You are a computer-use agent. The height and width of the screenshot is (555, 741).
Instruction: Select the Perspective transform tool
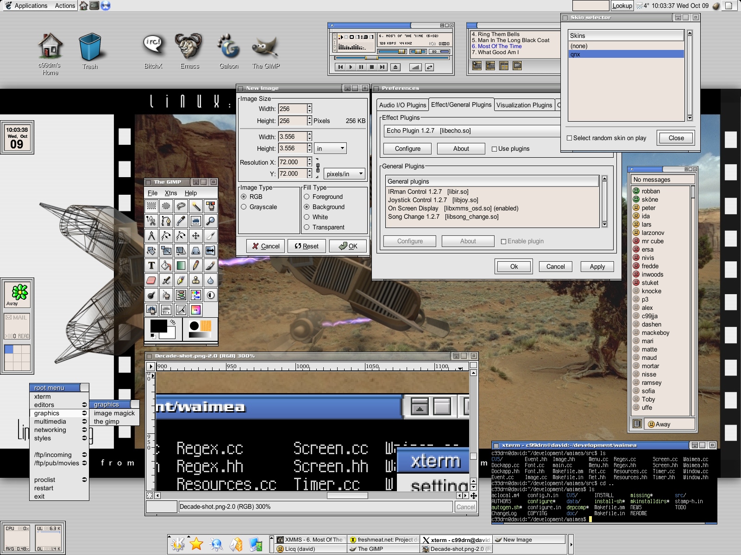(x=196, y=251)
